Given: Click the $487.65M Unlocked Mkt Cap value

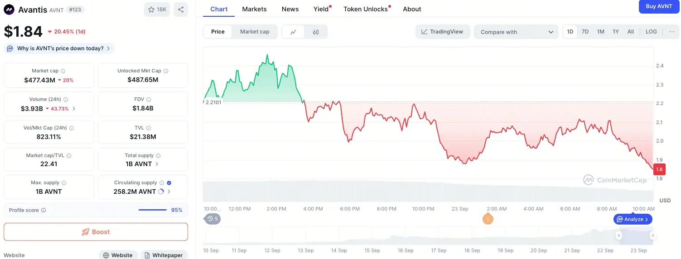Looking at the screenshot, I should point(143,80).
